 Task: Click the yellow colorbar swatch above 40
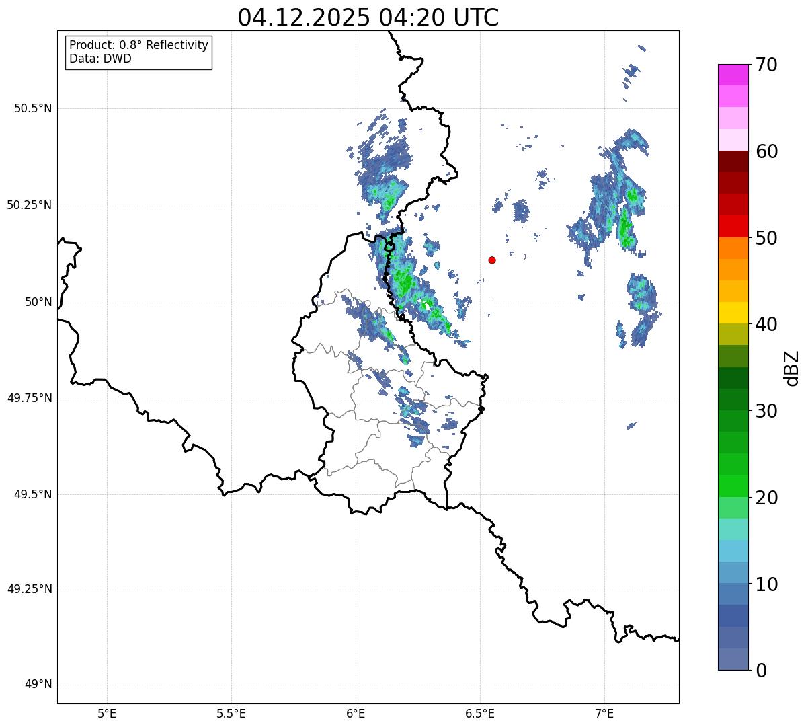pos(733,313)
